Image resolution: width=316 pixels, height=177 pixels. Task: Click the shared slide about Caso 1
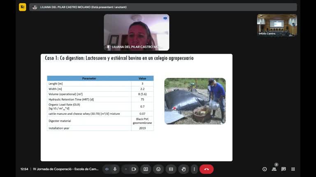click(x=136, y=107)
